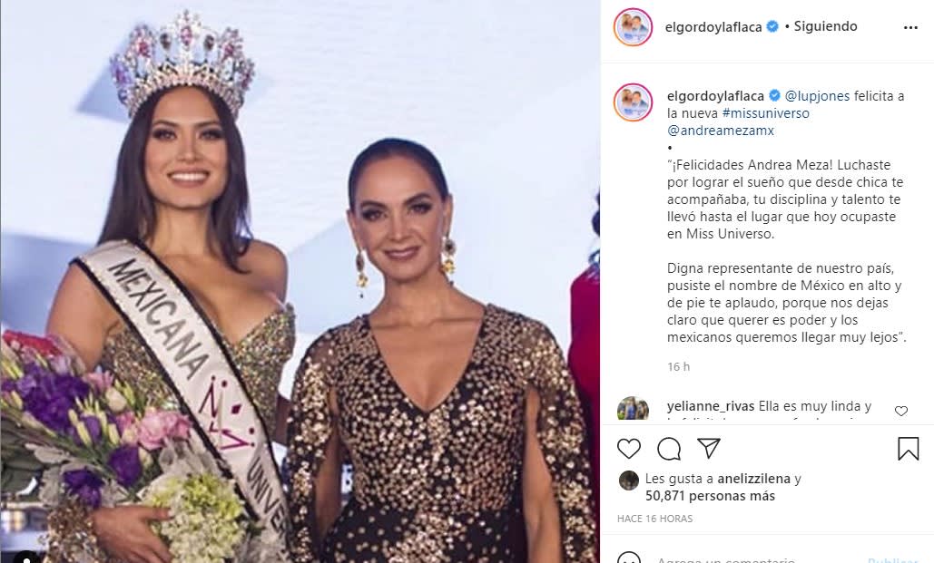
Task: Visit the @andreamezamx profile mention
Action: click(x=721, y=131)
